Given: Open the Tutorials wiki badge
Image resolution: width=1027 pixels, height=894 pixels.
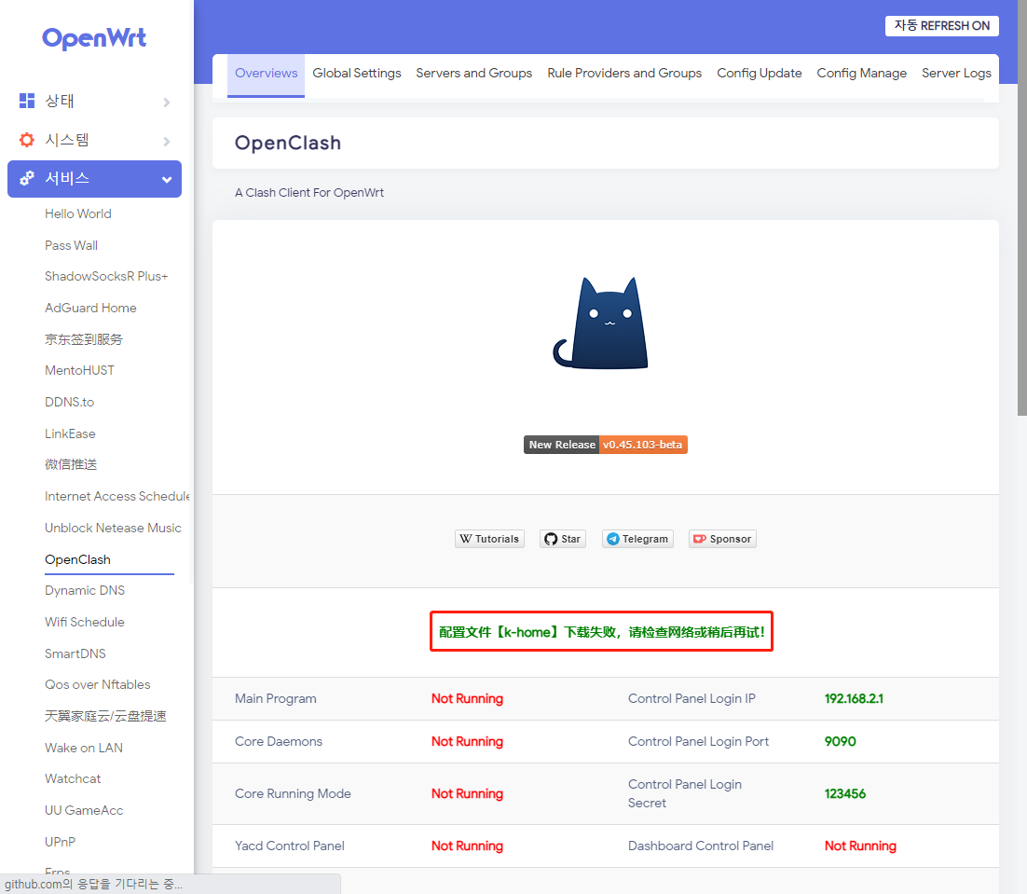Looking at the screenshot, I should click(x=489, y=539).
